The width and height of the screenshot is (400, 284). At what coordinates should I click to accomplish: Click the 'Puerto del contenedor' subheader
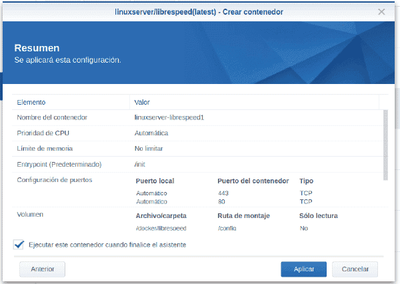click(x=253, y=181)
